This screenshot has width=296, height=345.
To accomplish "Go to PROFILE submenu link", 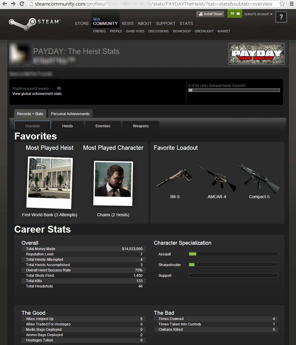I will [116, 31].
